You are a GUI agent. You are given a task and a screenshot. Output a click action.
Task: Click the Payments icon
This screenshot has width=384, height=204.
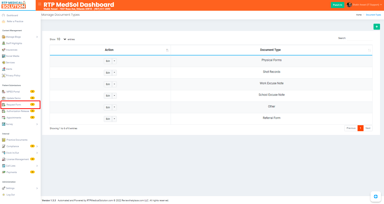(3, 172)
